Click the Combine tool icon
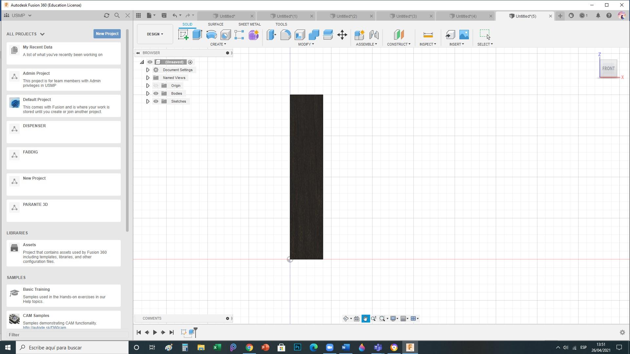This screenshot has width=630, height=354. tap(314, 35)
